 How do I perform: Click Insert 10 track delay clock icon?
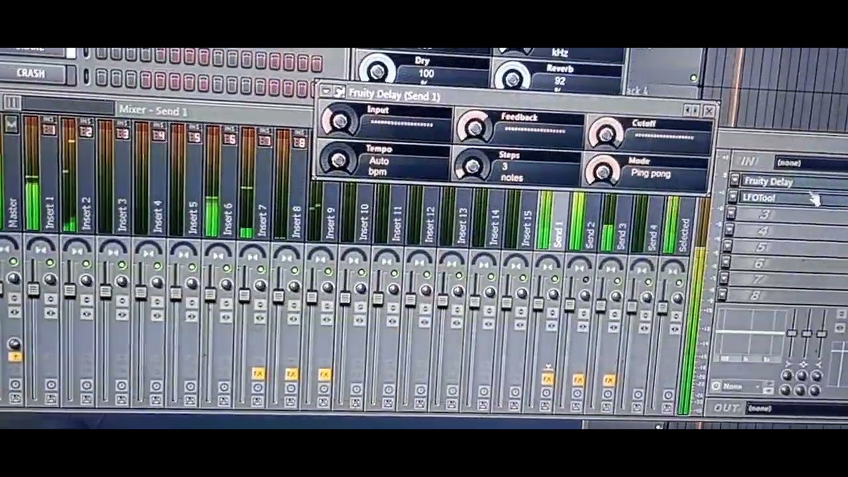point(356,390)
